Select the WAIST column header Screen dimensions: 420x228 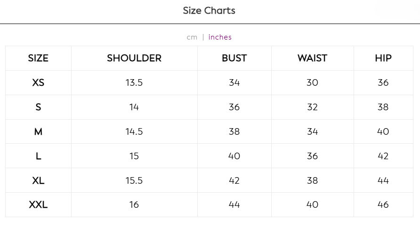tap(312, 58)
